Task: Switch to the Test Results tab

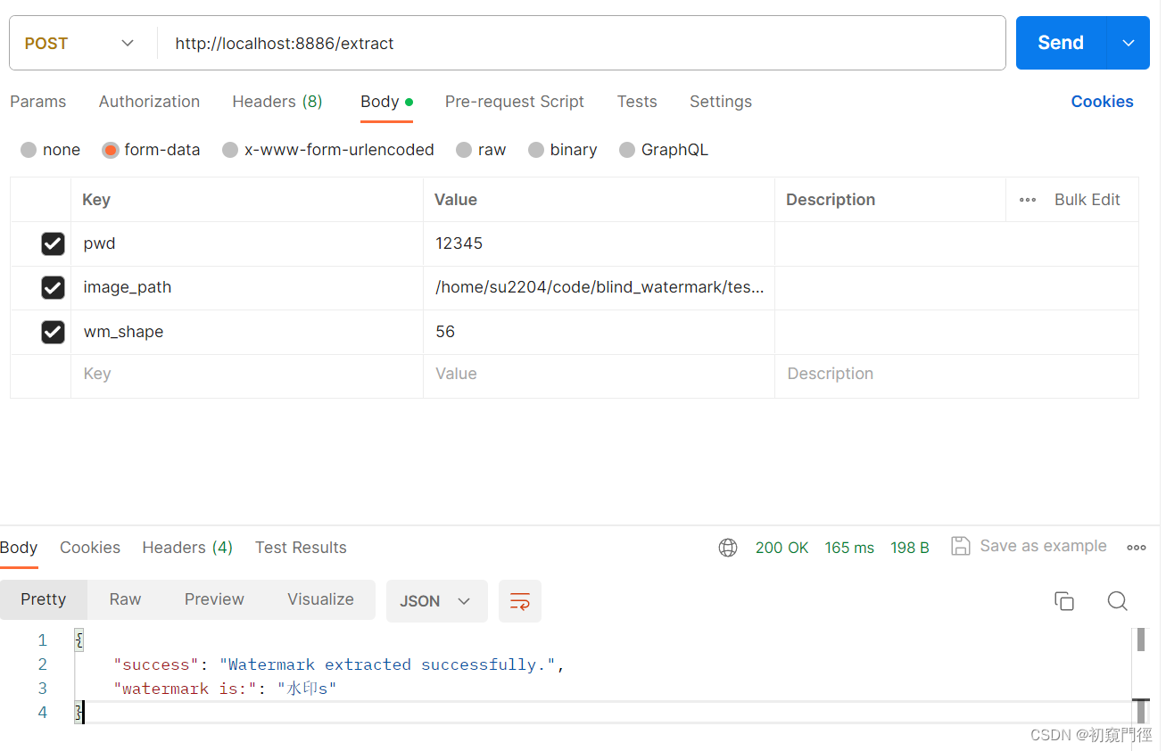Action: pos(301,548)
